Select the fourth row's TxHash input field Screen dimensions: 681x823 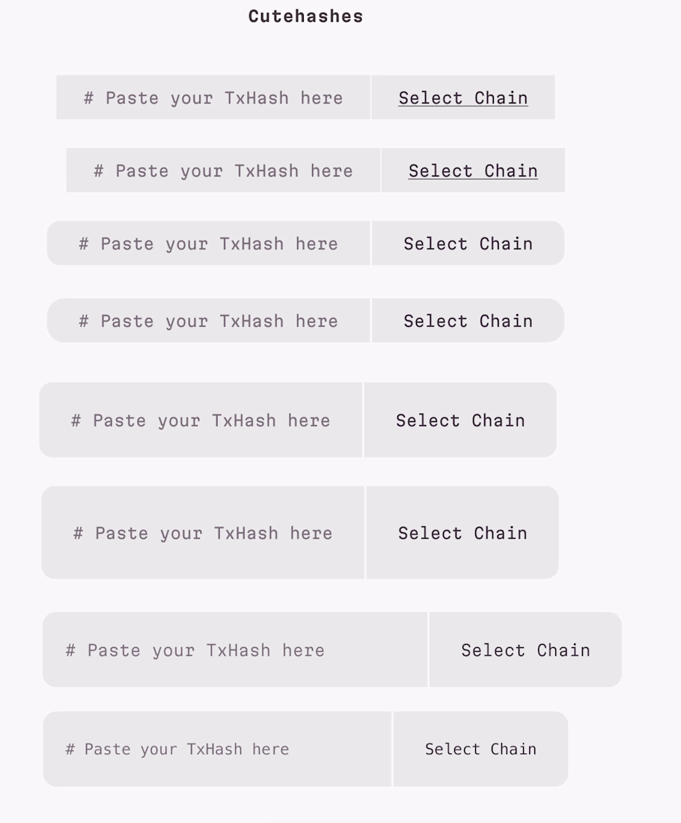(208, 321)
